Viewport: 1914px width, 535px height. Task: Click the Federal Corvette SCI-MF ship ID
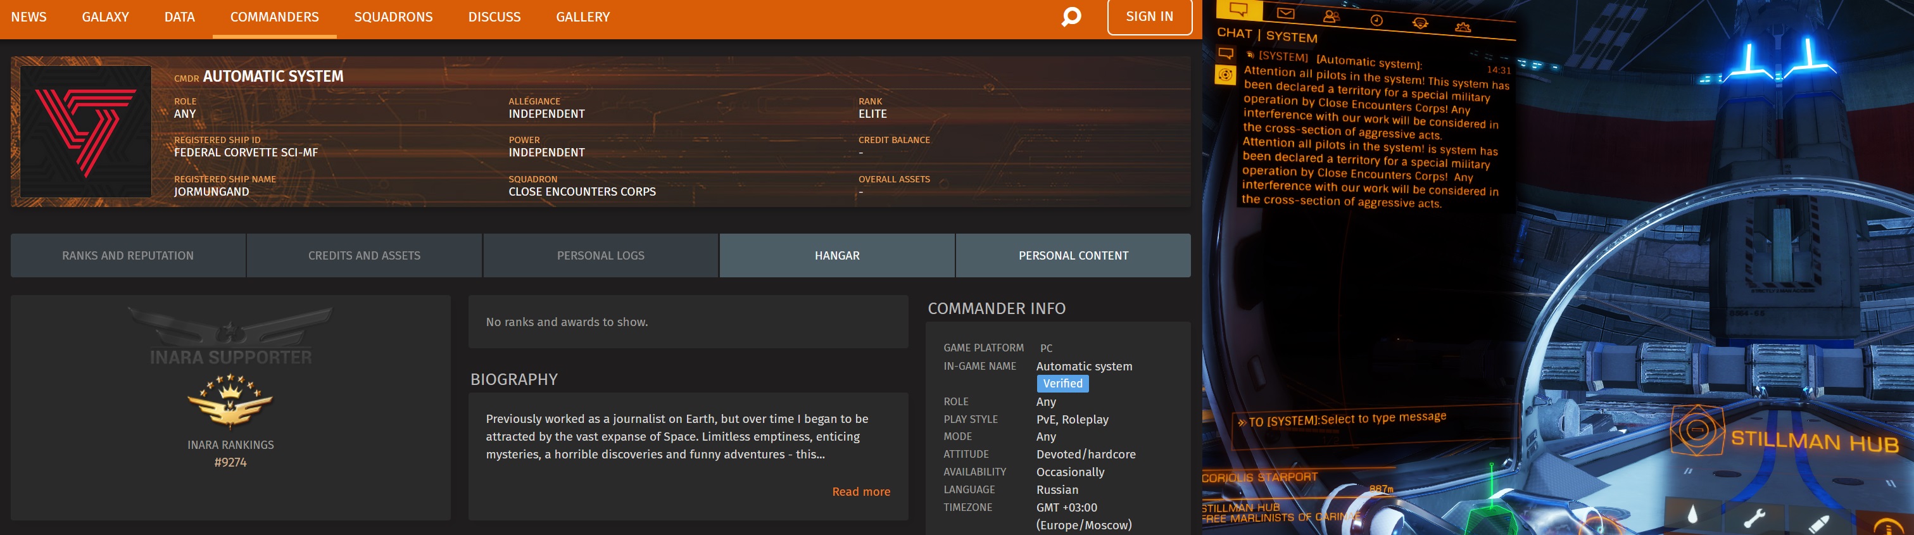(246, 153)
